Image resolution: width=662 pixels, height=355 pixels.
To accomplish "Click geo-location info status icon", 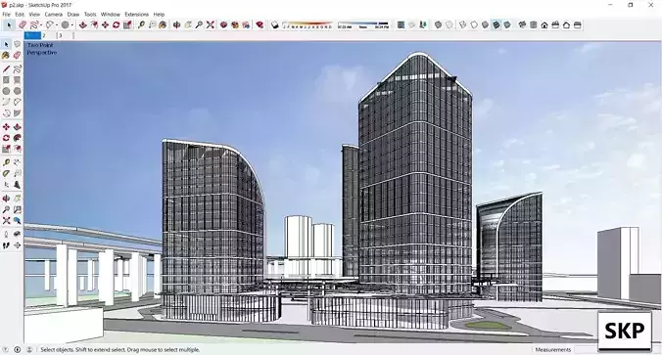I will tap(18, 349).
